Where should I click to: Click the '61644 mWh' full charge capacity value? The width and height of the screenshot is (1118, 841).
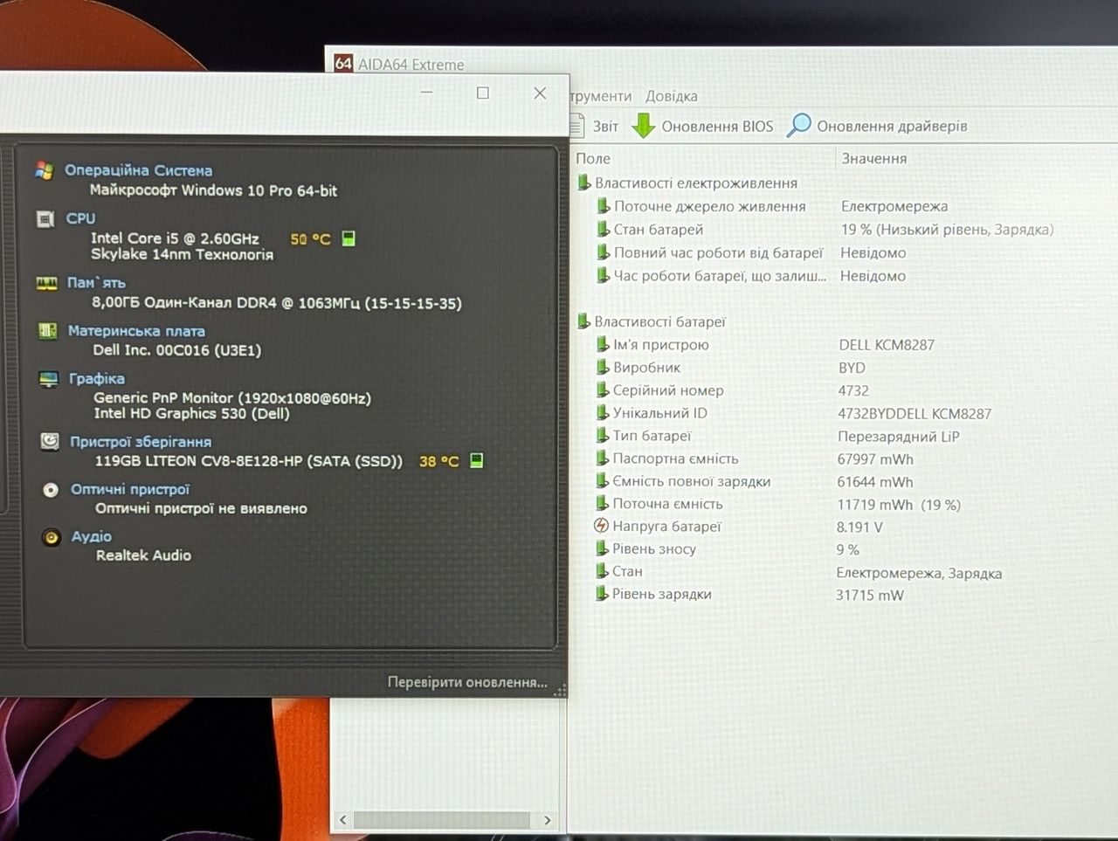(x=875, y=481)
